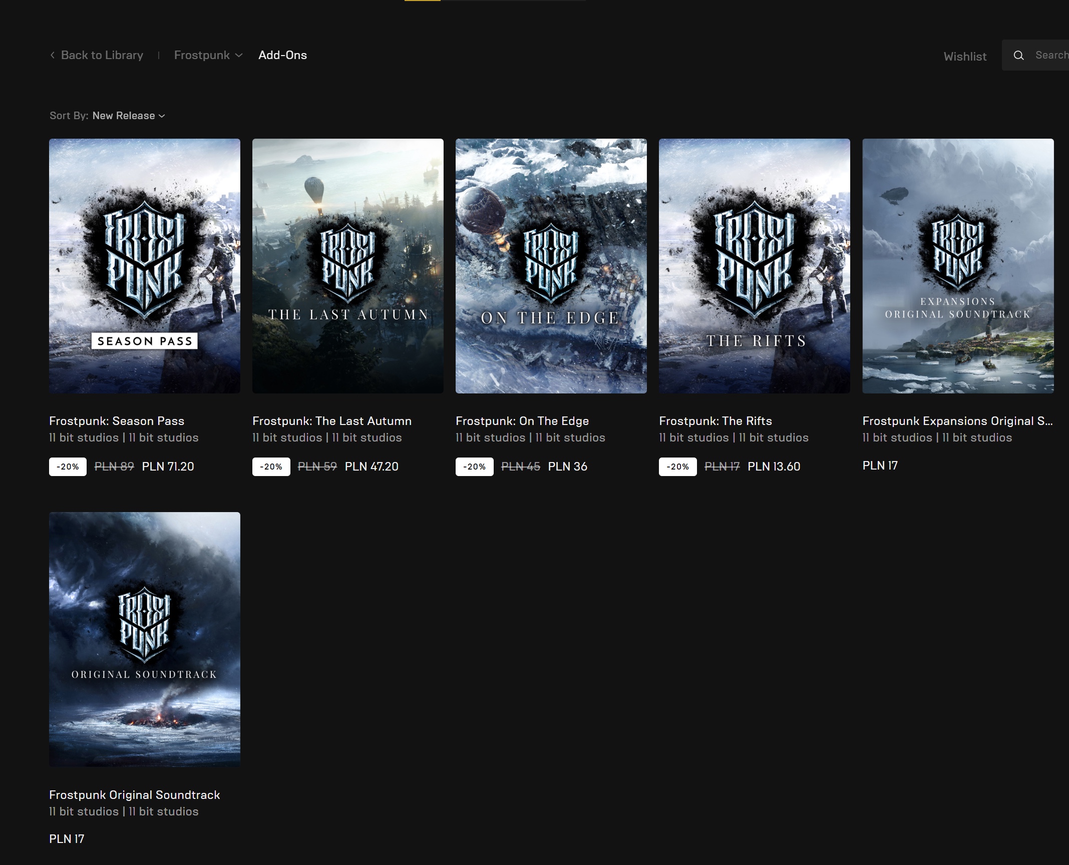The image size is (1069, 865).
Task: Click Frostpunk Original Soundtrack title text
Action: (x=134, y=795)
